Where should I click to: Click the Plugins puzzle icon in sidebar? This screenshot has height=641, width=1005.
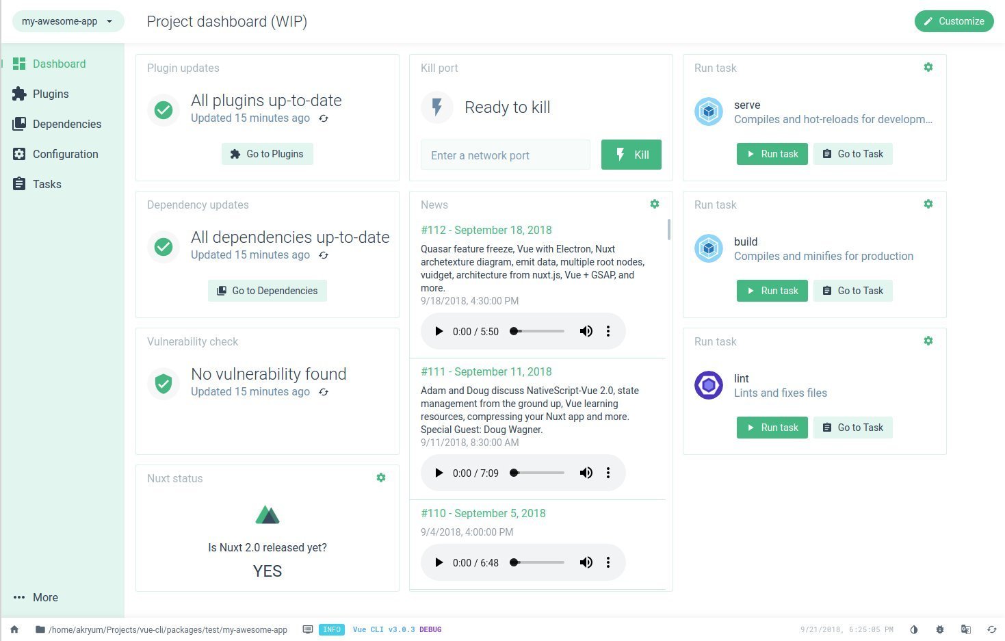(19, 94)
